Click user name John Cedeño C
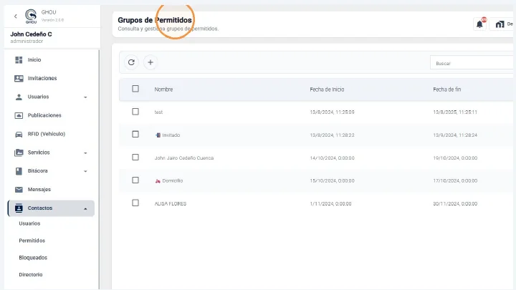 click(31, 34)
